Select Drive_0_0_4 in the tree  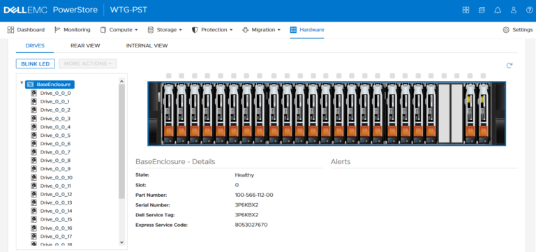[x=55, y=127]
